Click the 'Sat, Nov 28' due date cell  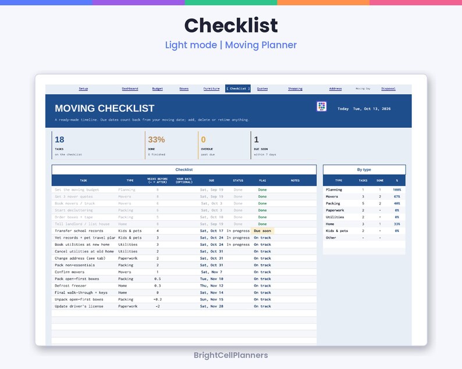click(212, 306)
